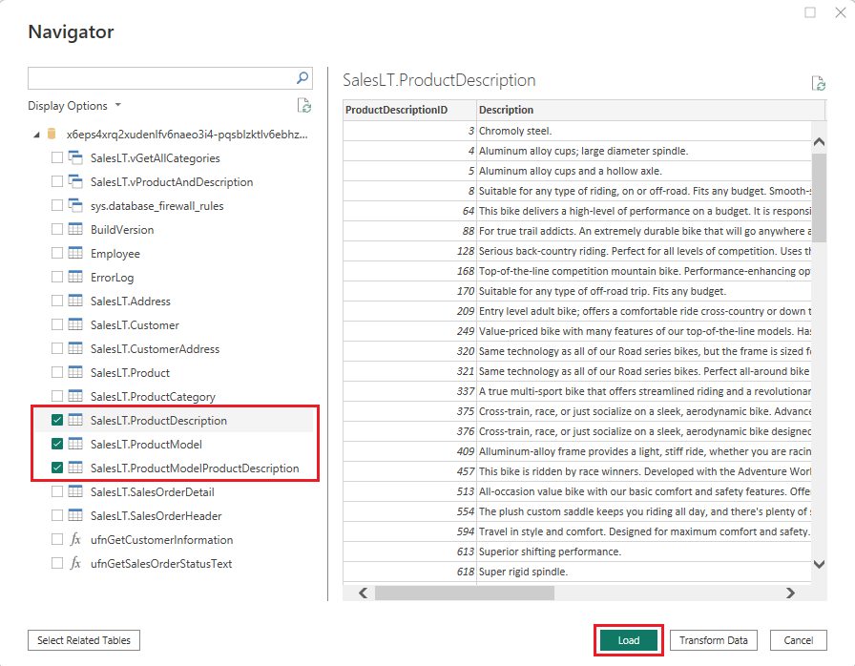
Task: Cancel the Navigator dialog
Action: click(799, 640)
